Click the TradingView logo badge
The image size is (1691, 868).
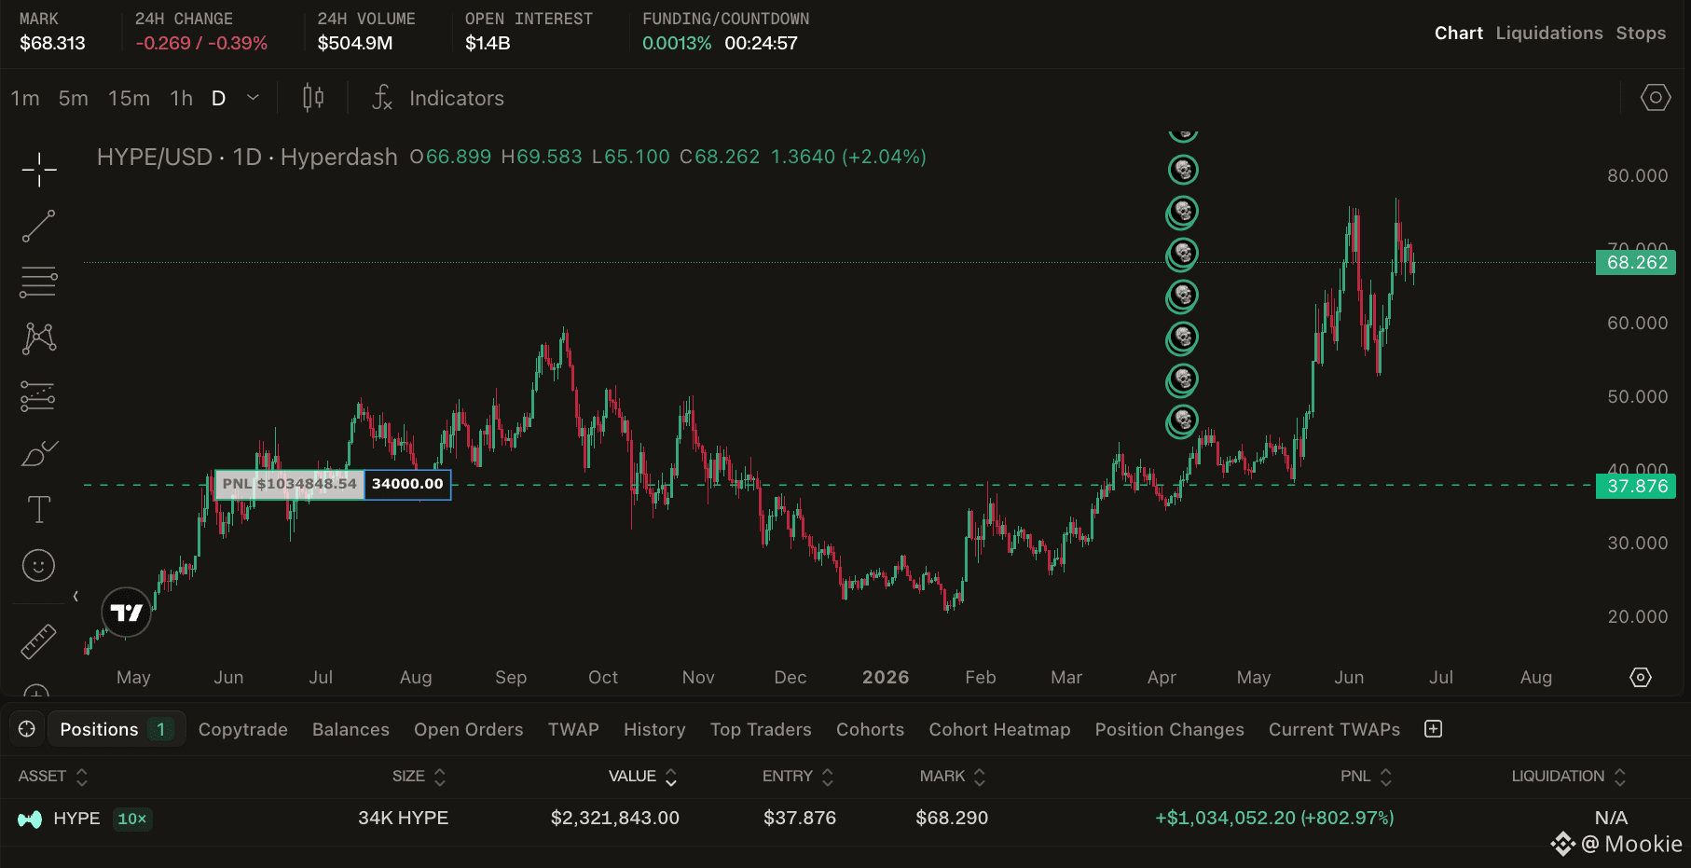[x=126, y=613]
